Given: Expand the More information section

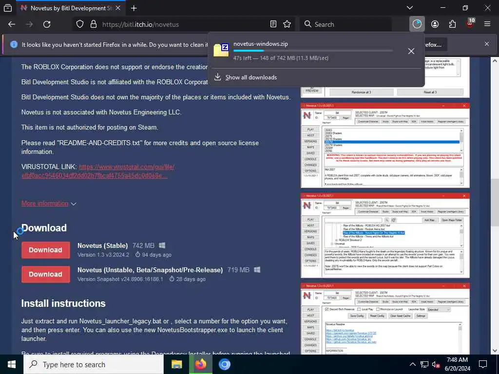Looking at the screenshot, I should [x=49, y=204].
